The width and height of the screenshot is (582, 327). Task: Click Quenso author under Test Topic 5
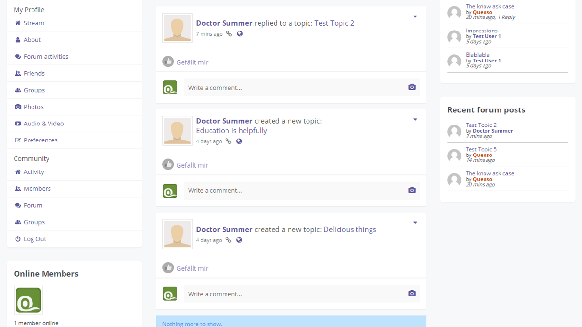click(x=483, y=155)
